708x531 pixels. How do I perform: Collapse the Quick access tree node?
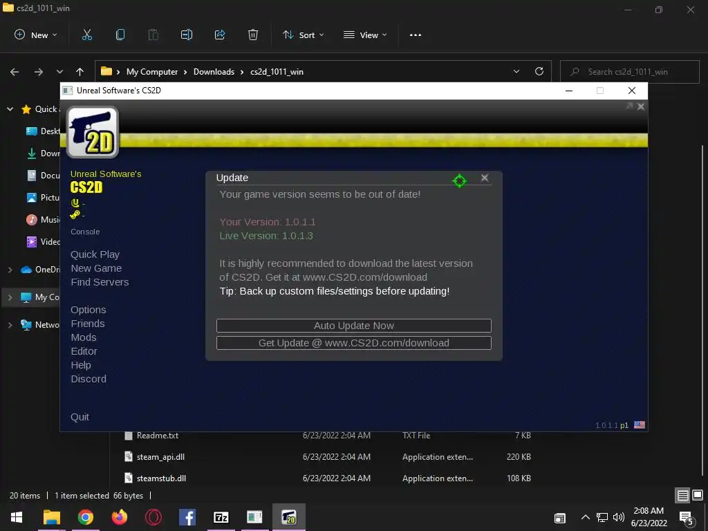pyautogui.click(x=10, y=109)
